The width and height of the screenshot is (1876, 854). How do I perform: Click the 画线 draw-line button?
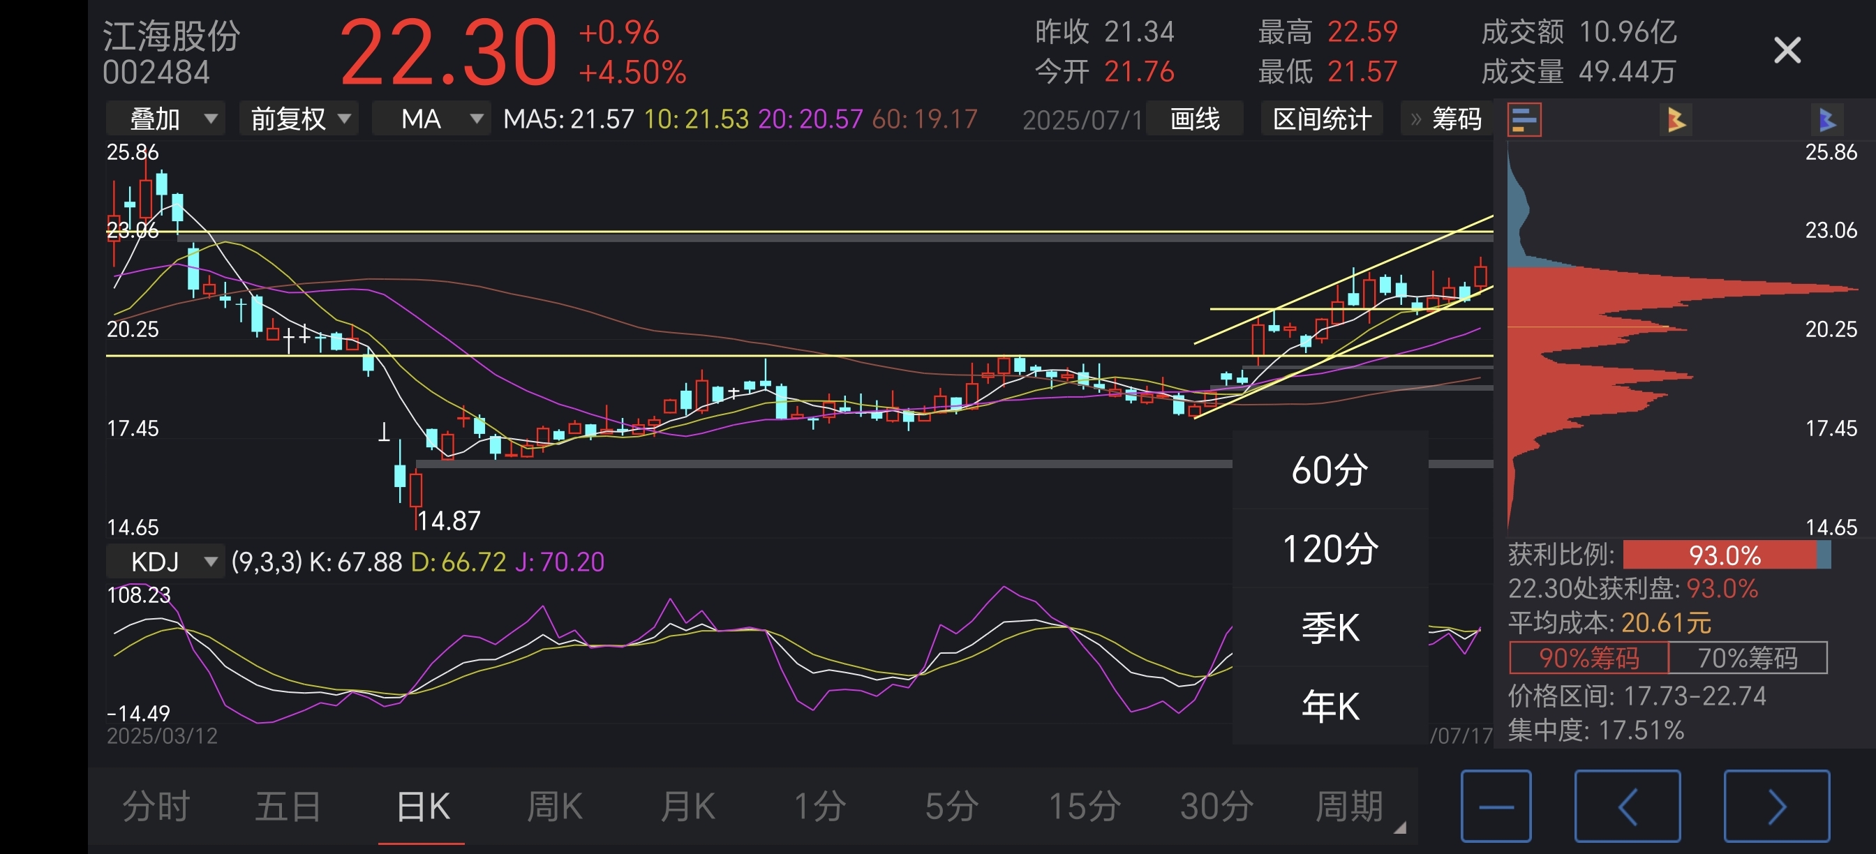tap(1194, 119)
